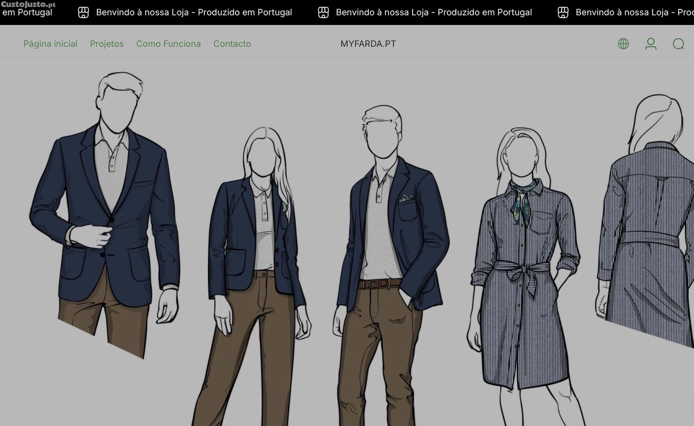Viewport: 694px width, 426px height.
Task: Click the middle 'Benvindo à nossa Loja' announcement text
Action: coord(434,12)
